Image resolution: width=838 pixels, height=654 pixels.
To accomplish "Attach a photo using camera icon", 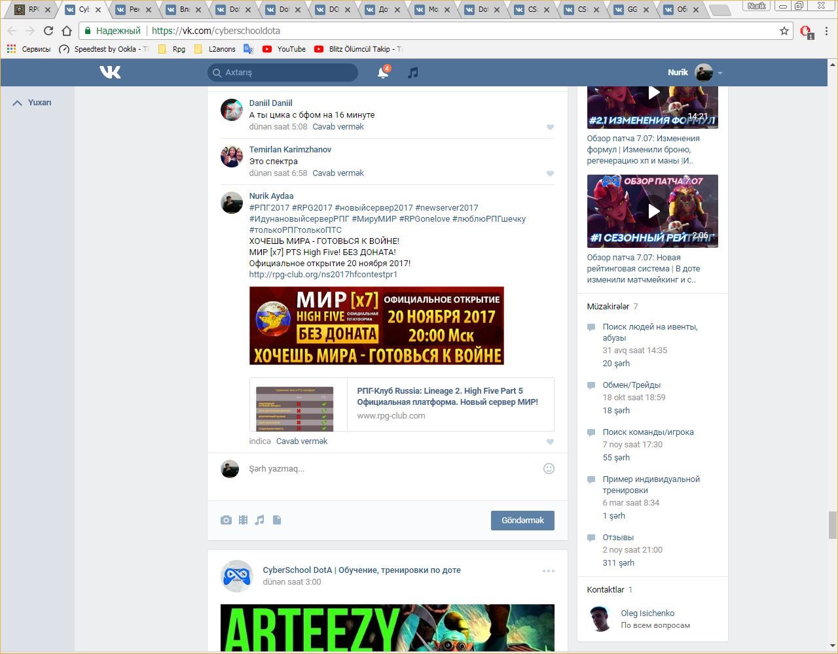I will [226, 520].
